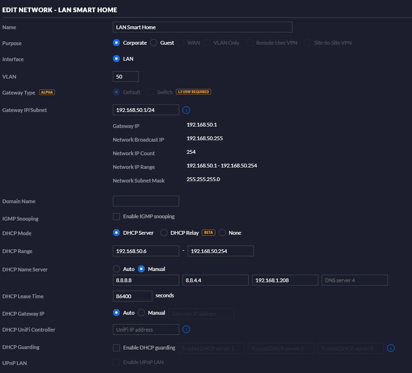
Task: Toggle the Enable UPnP LAN checkbox
Action: click(x=116, y=362)
